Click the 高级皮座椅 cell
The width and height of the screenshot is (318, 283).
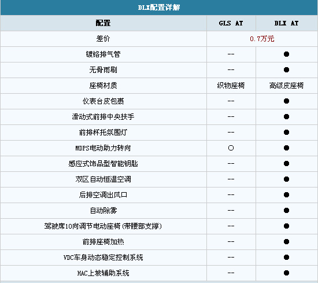[286, 86]
